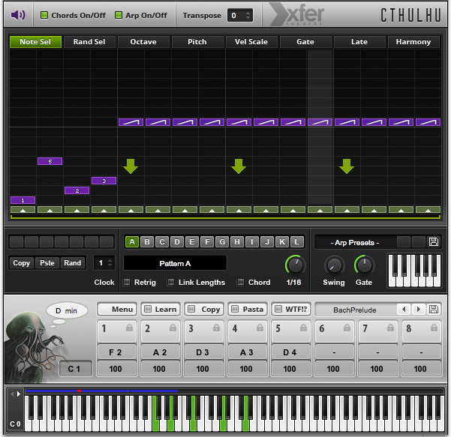The width and height of the screenshot is (451, 437).
Task: Open the Gate tab
Action: tap(305, 42)
